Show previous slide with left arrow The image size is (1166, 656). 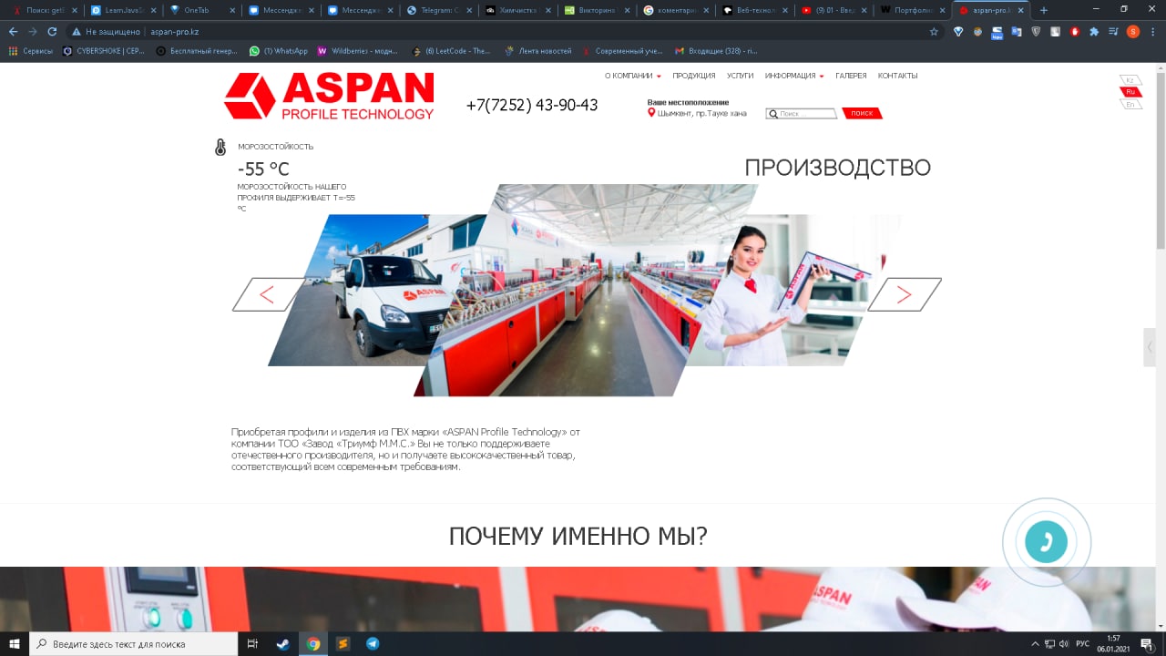coord(268,294)
